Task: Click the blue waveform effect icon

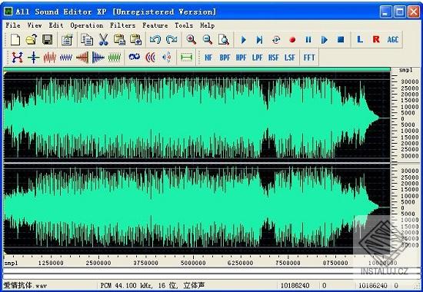Action: click(x=66, y=57)
